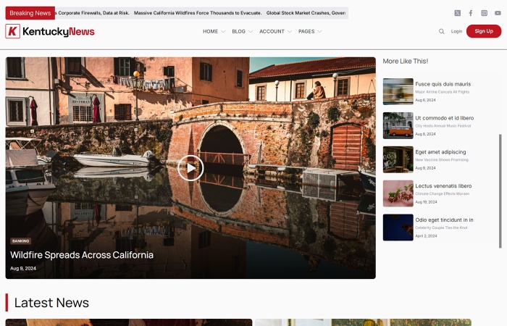Click the search magnifier icon
507x326 pixels.
pyautogui.click(x=441, y=31)
